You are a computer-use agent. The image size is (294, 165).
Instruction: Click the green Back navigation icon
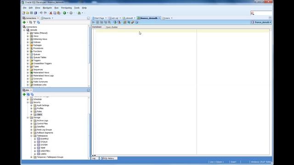pos(64,13)
